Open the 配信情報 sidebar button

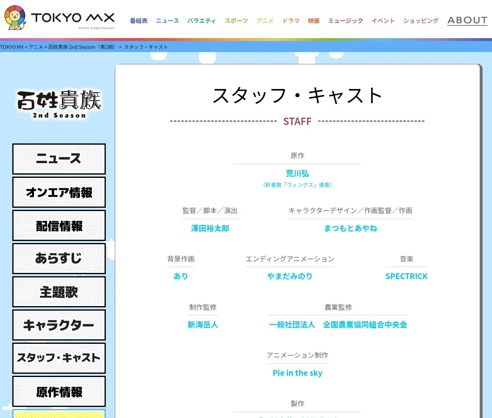pos(59,225)
